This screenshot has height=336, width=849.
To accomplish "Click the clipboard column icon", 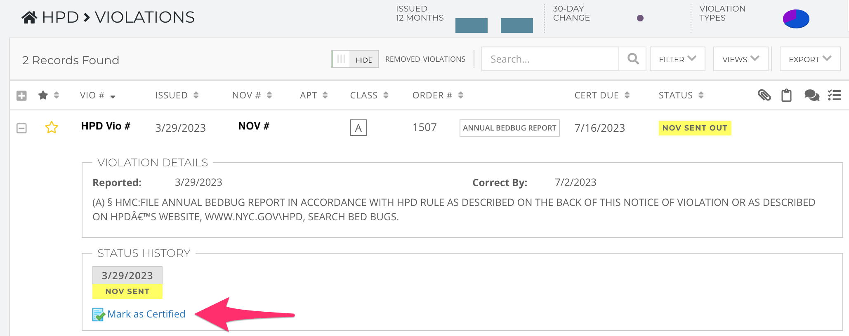I will click(787, 95).
